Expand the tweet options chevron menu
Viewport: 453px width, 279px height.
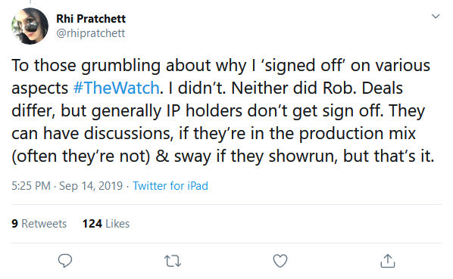click(436, 16)
